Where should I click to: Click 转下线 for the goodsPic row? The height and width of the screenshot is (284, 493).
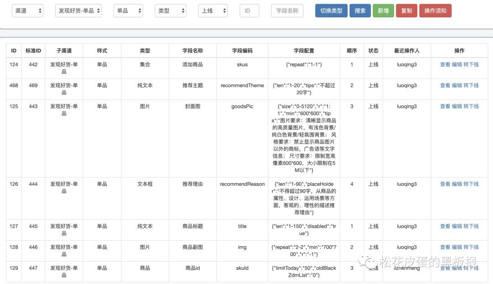pyautogui.click(x=471, y=106)
